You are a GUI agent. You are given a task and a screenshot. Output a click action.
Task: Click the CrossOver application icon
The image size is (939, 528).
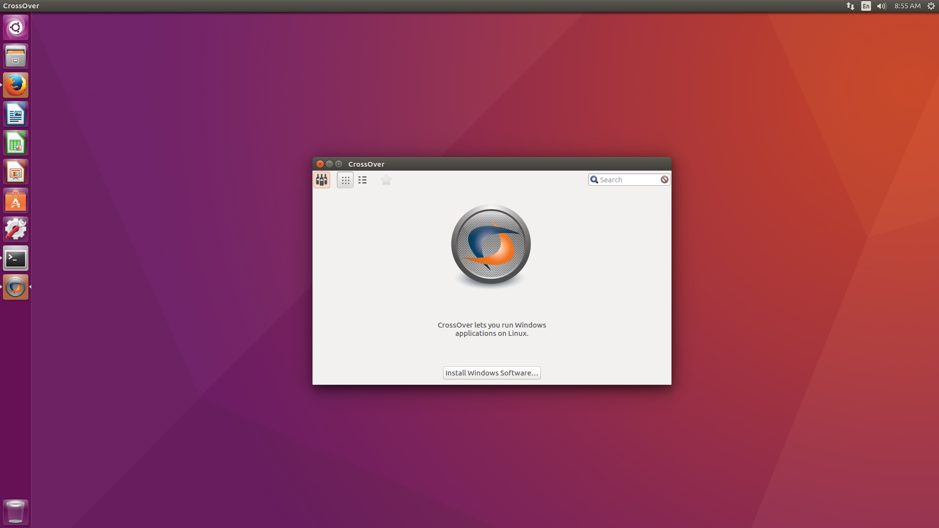click(x=16, y=287)
